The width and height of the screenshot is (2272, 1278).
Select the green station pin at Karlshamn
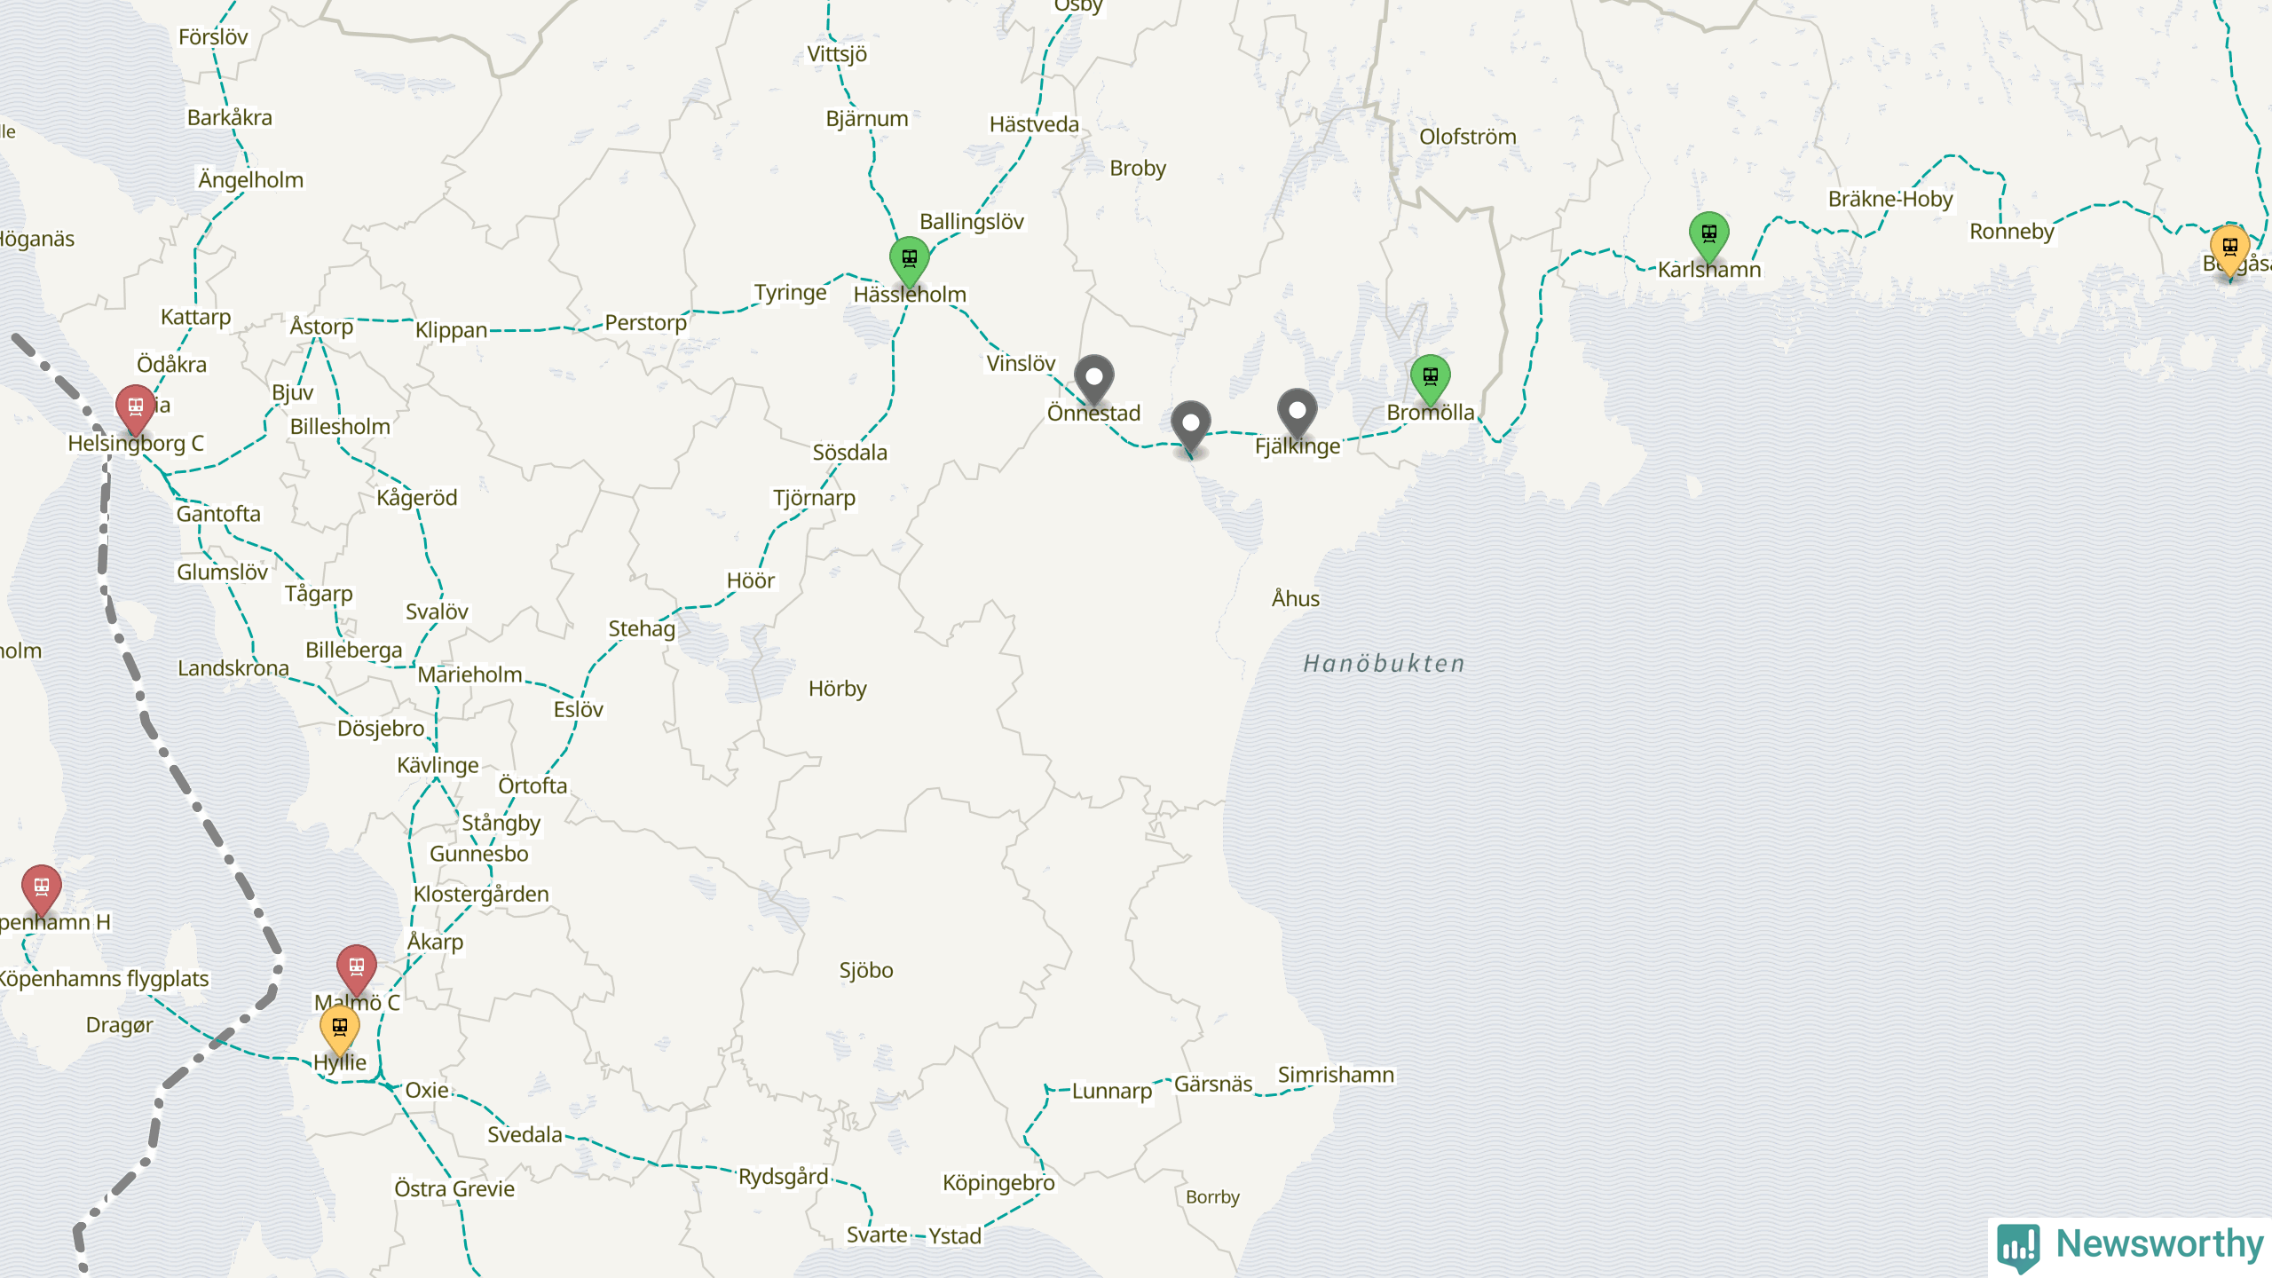[1708, 235]
